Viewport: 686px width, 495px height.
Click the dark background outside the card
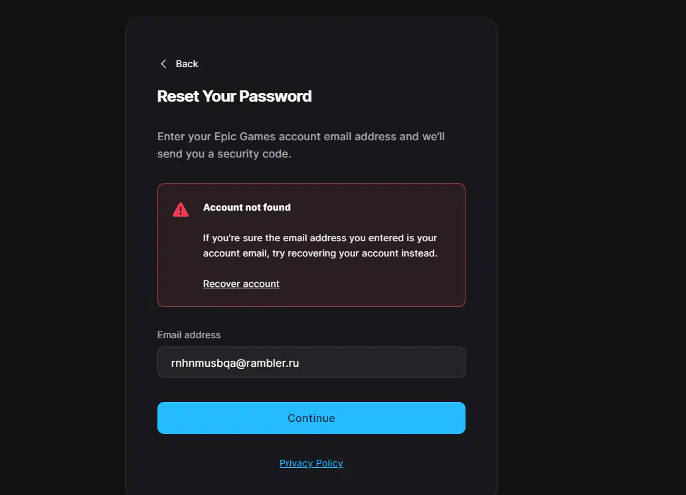pyautogui.click(x=590, y=245)
